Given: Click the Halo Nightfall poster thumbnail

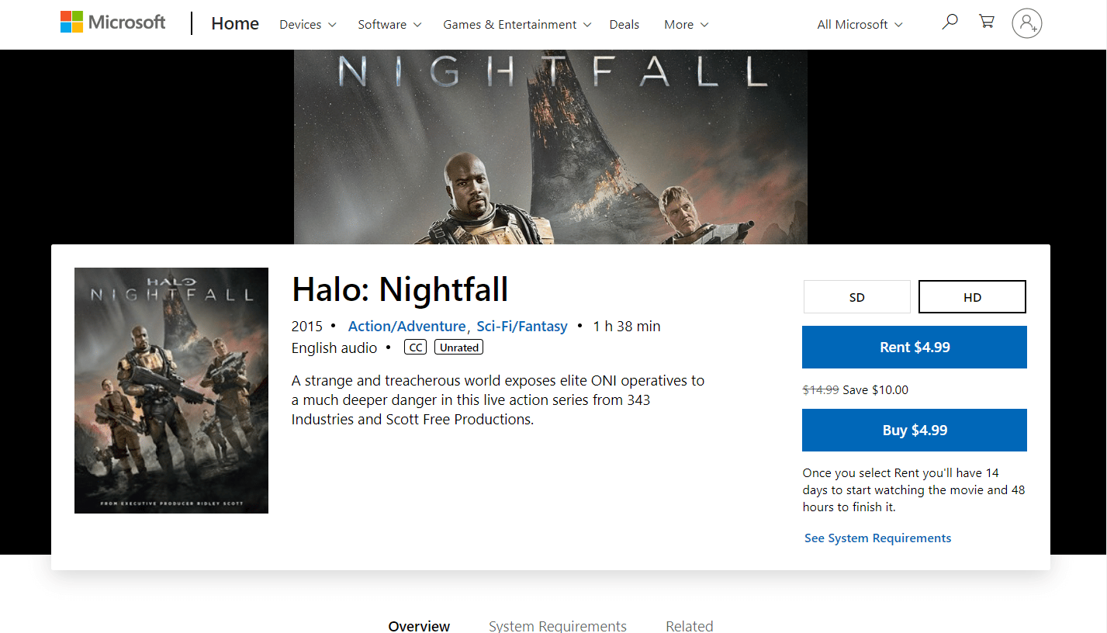Looking at the screenshot, I should point(171,390).
